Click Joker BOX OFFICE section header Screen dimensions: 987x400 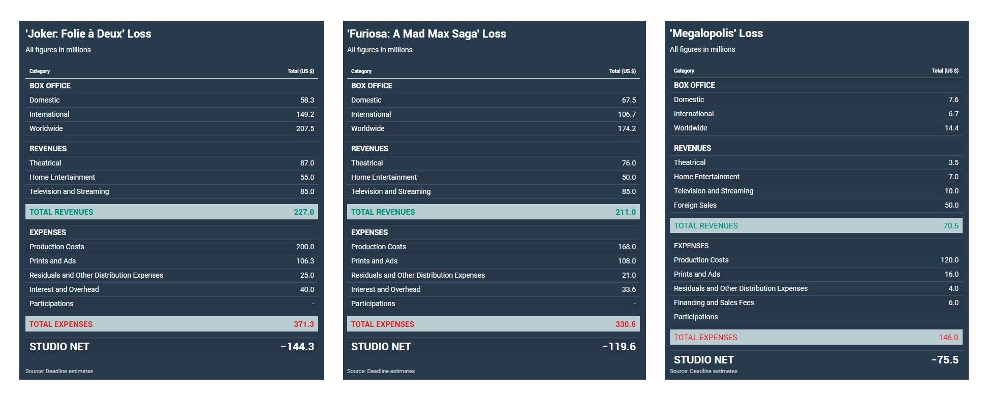[x=50, y=86]
